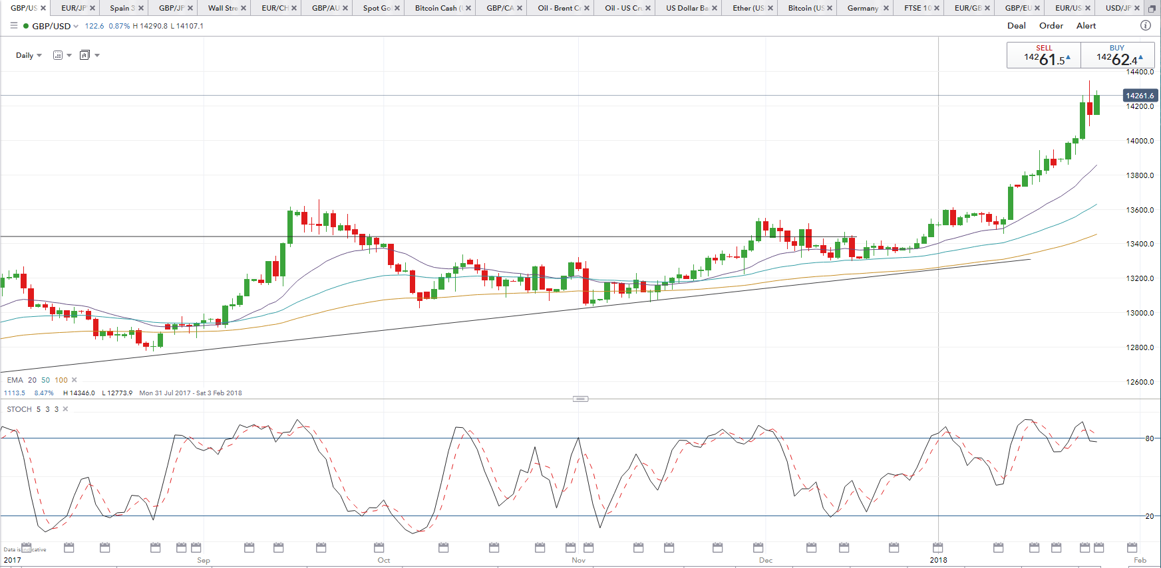The width and height of the screenshot is (1161, 568).
Task: Close the Spain 3 tab
Action: pyautogui.click(x=141, y=8)
